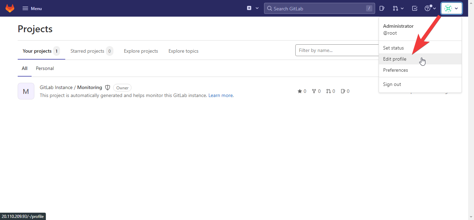Select Edit profile in the user menu
Image resolution: width=474 pixels, height=220 pixels.
pos(420,59)
